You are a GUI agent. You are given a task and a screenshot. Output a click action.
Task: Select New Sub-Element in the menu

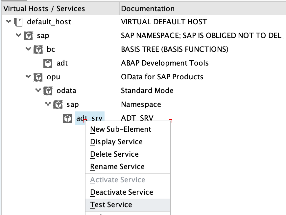pos(121,129)
